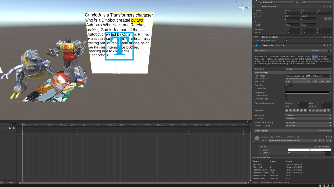This screenshot has width=334, height=187.
Task: Toggle constrained proportions link on Scale
Action: (283, 33)
